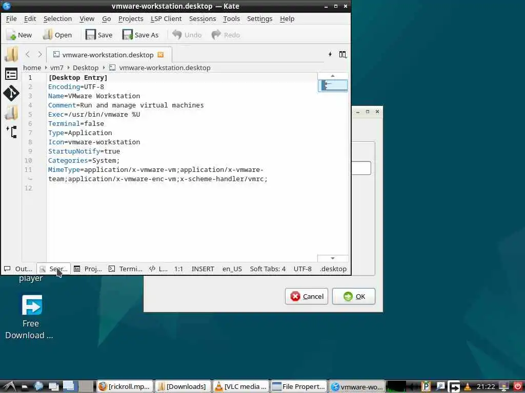This screenshot has height=393, width=525.
Task: Open the LSP Client menu
Action: click(x=166, y=19)
